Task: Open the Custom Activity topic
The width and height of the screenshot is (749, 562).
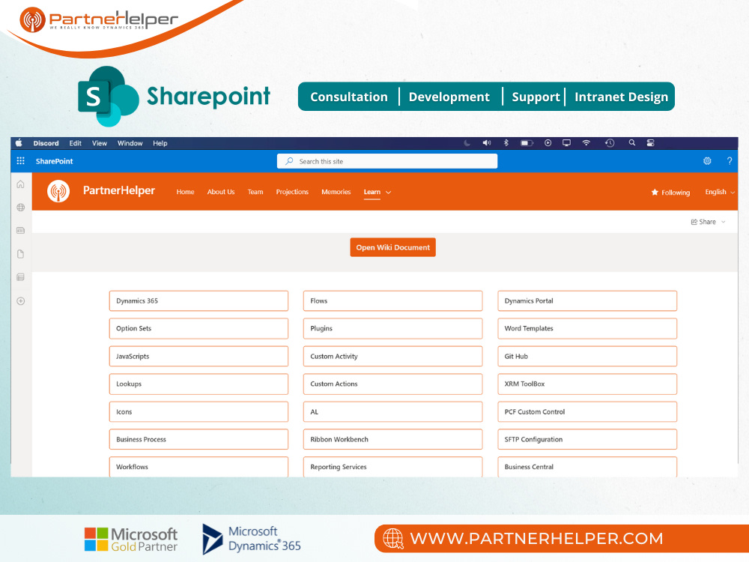Action: tap(392, 356)
